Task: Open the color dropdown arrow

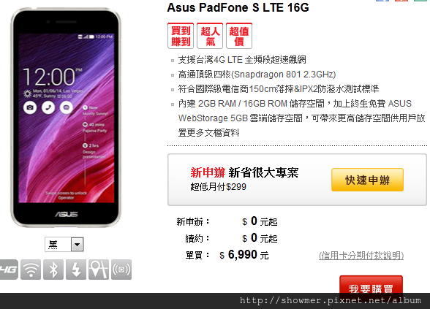Action: point(77,244)
